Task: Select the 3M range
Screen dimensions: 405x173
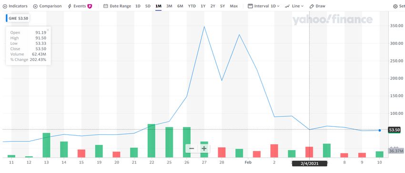Action: coord(169,6)
